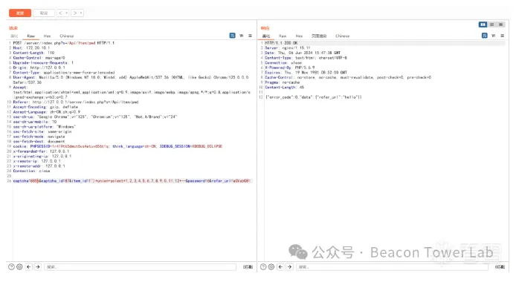Open request search settings gear
The width and height of the screenshot is (516, 282).
[x=19, y=267]
